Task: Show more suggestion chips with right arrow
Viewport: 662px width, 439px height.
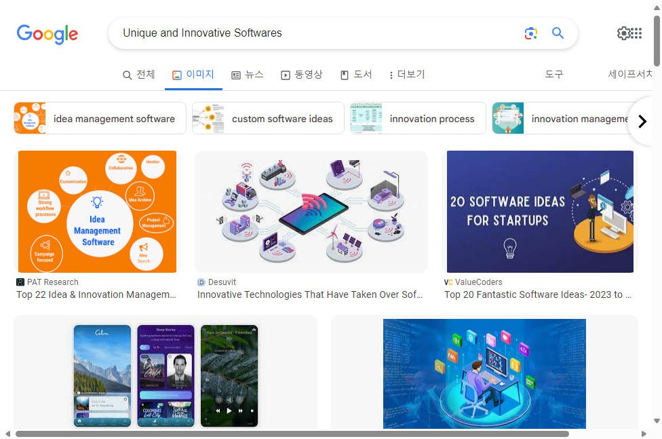Action: [642, 121]
